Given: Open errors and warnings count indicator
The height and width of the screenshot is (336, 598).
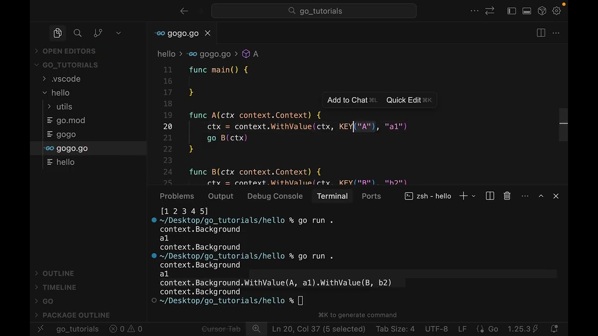Looking at the screenshot, I should pyautogui.click(x=126, y=329).
